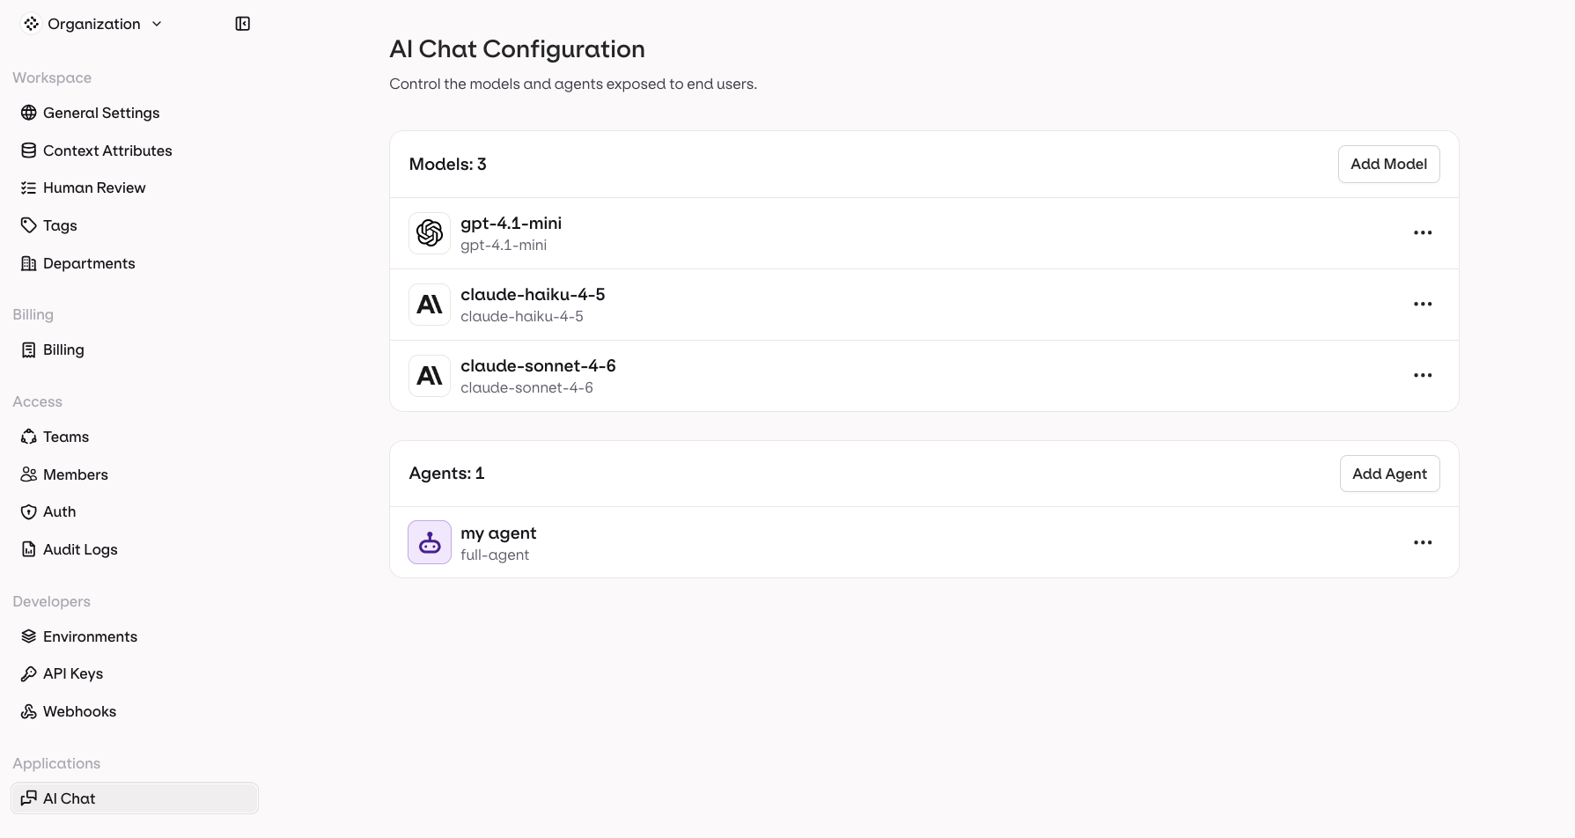Open the options menu for my agent
The height and width of the screenshot is (838, 1575).
(x=1423, y=541)
